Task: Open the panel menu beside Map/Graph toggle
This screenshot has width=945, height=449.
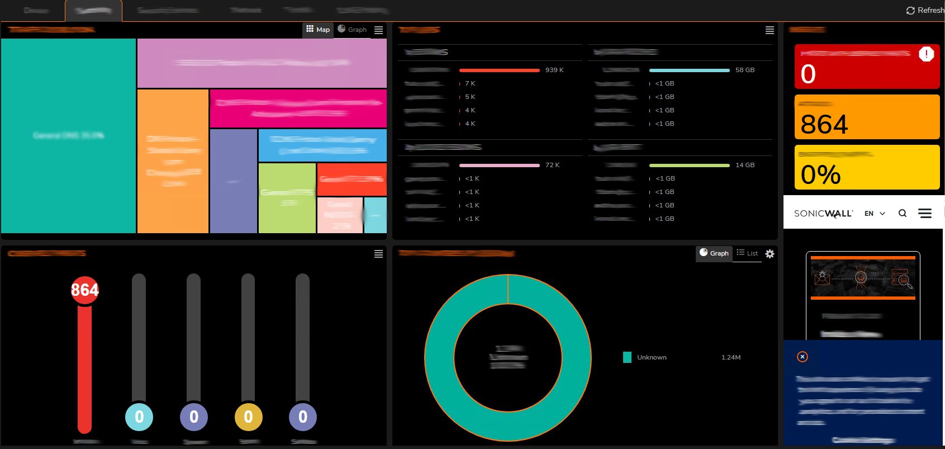Action: pyautogui.click(x=378, y=30)
